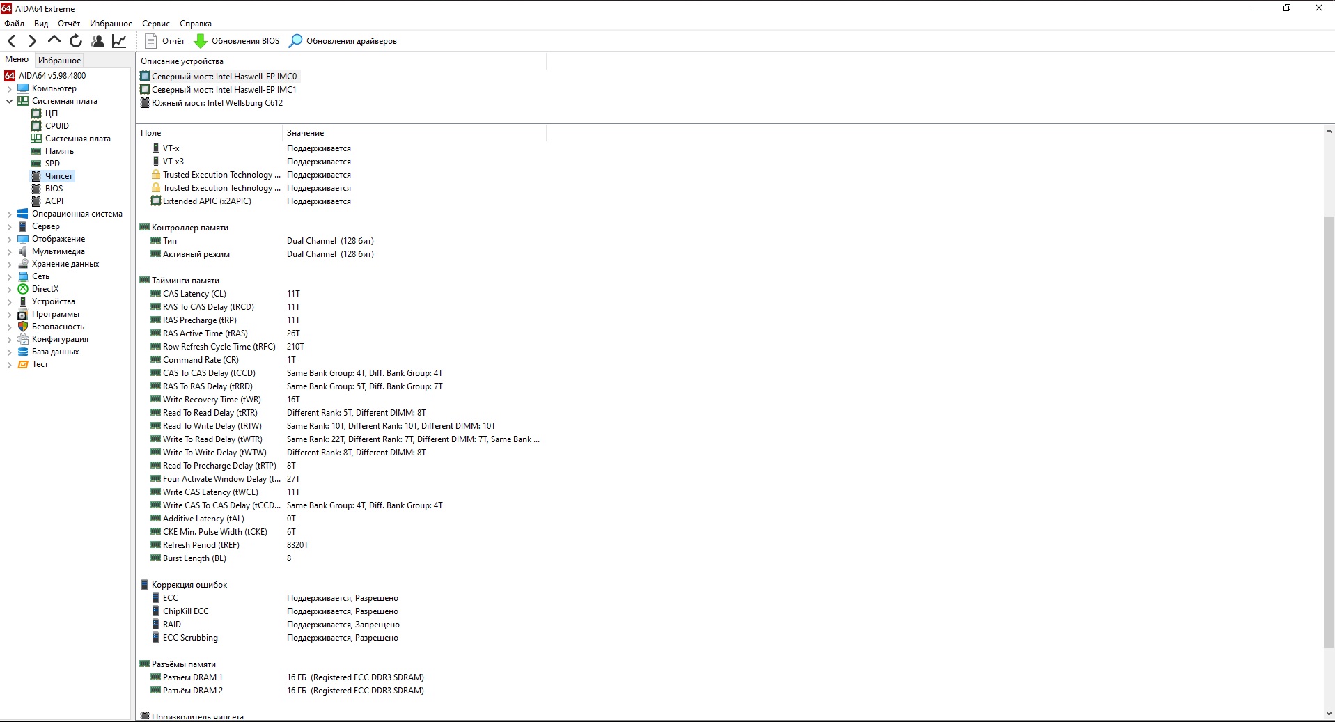The width and height of the screenshot is (1335, 722).
Task: Select Чипсет in the tree
Action: [59, 176]
